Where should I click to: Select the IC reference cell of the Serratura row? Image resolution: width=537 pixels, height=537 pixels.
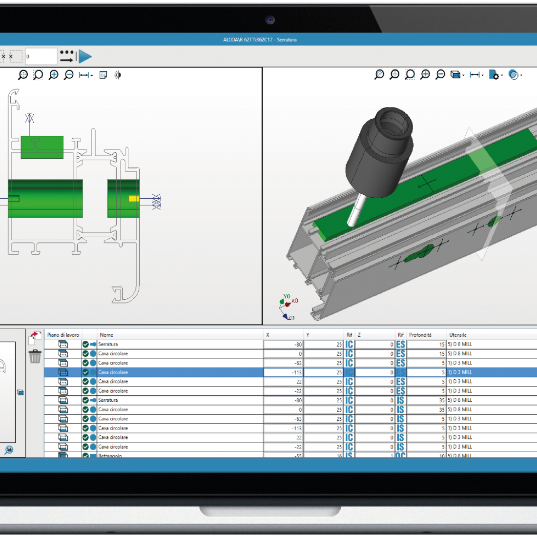[349, 344]
